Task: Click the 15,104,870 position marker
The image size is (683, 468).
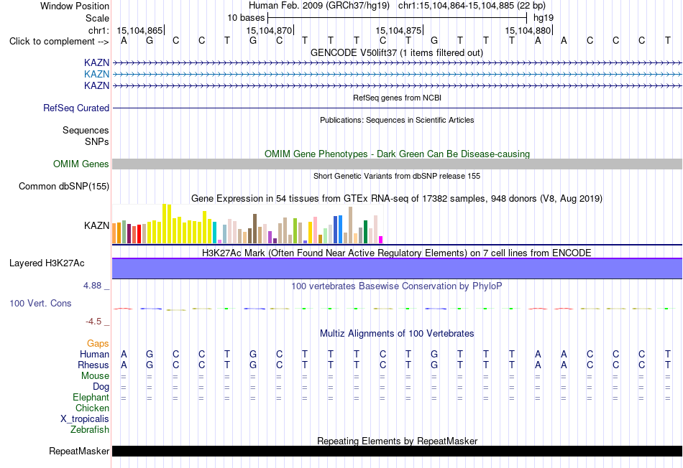Action: click(269, 30)
